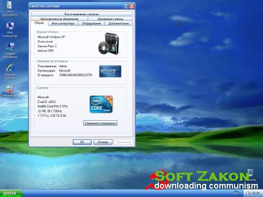Switch to the Automatic Updates tab

(59, 19)
